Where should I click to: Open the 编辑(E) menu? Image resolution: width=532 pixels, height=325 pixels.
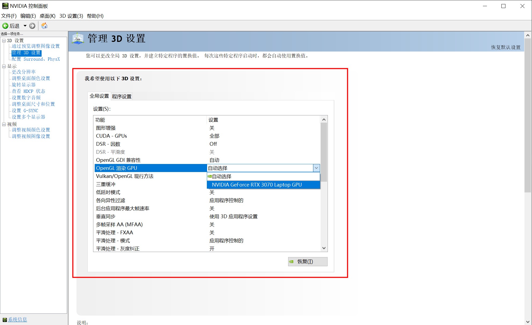coord(28,16)
